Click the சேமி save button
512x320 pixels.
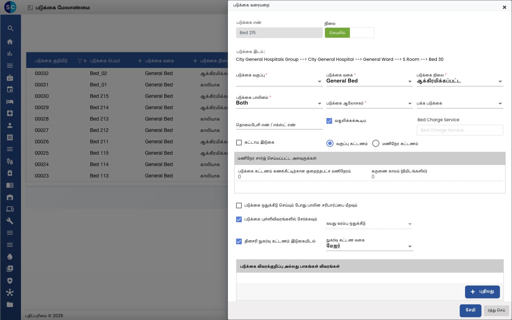coord(470,310)
